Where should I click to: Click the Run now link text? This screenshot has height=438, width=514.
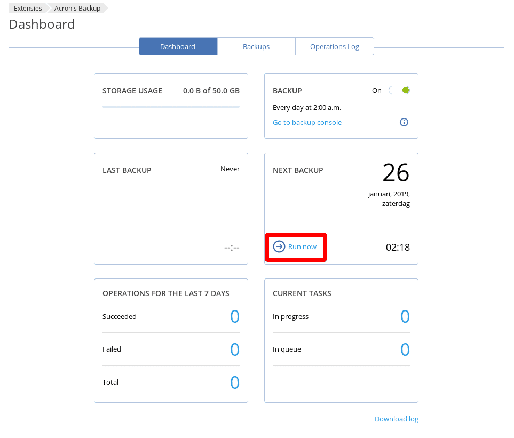coord(302,246)
